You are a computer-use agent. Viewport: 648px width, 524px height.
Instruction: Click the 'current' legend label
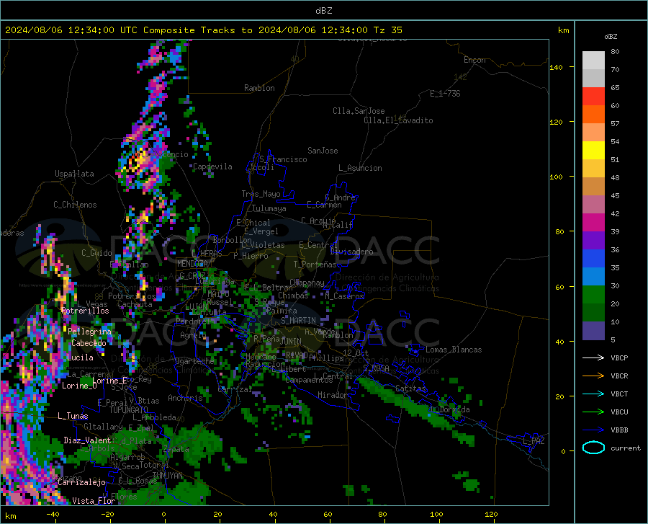(x=626, y=448)
